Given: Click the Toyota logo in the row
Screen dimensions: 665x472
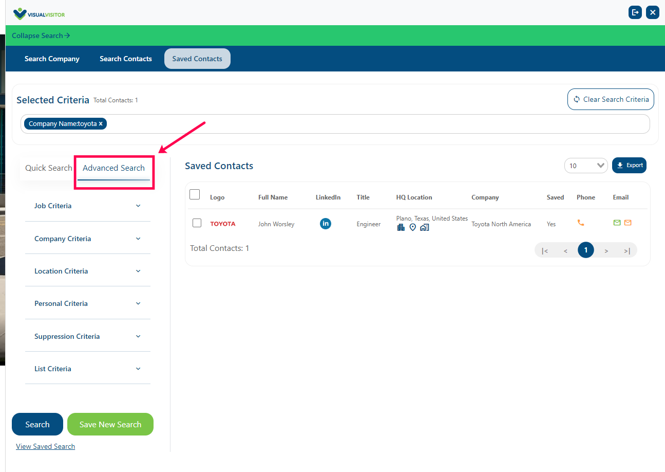Looking at the screenshot, I should (223, 224).
